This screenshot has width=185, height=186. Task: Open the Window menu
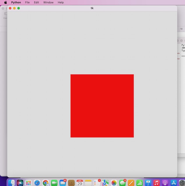click(48, 2)
